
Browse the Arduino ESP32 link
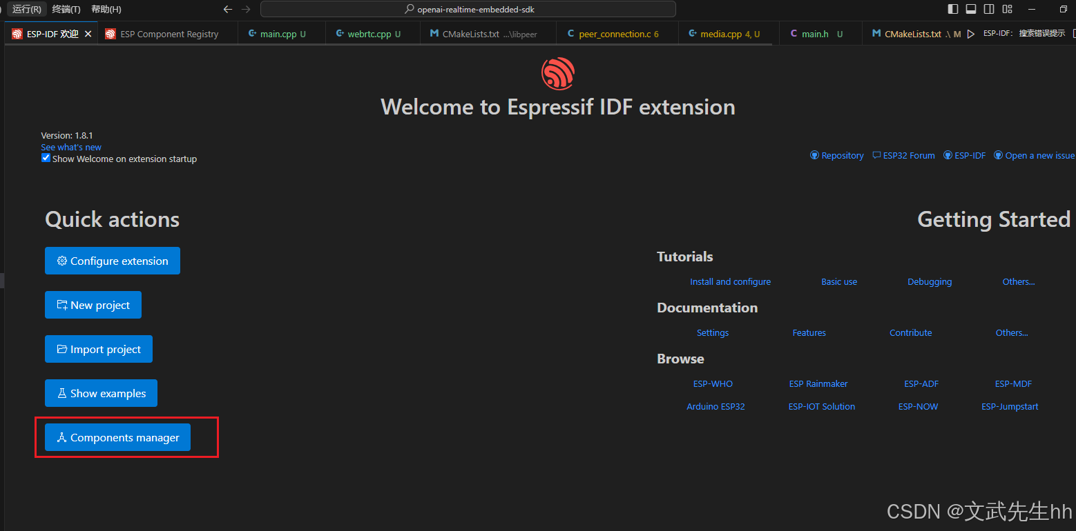coord(715,406)
